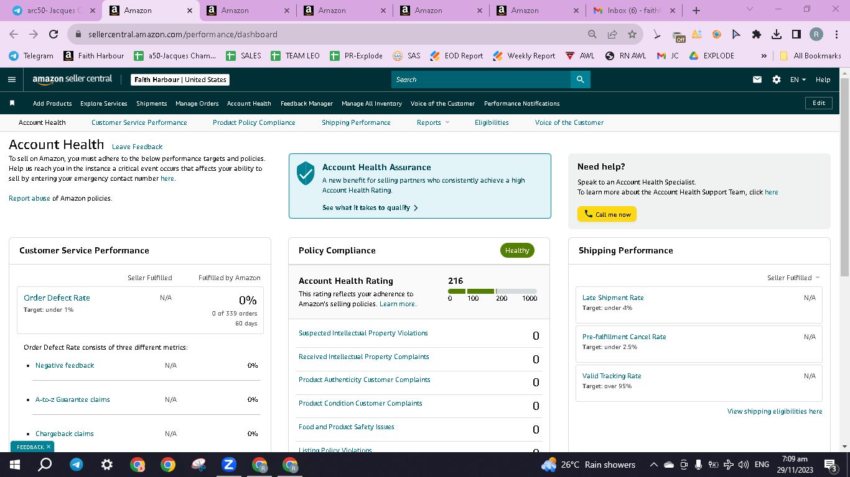The image size is (850, 477).
Task: Open a new browser tab with plus
Action: click(696, 11)
